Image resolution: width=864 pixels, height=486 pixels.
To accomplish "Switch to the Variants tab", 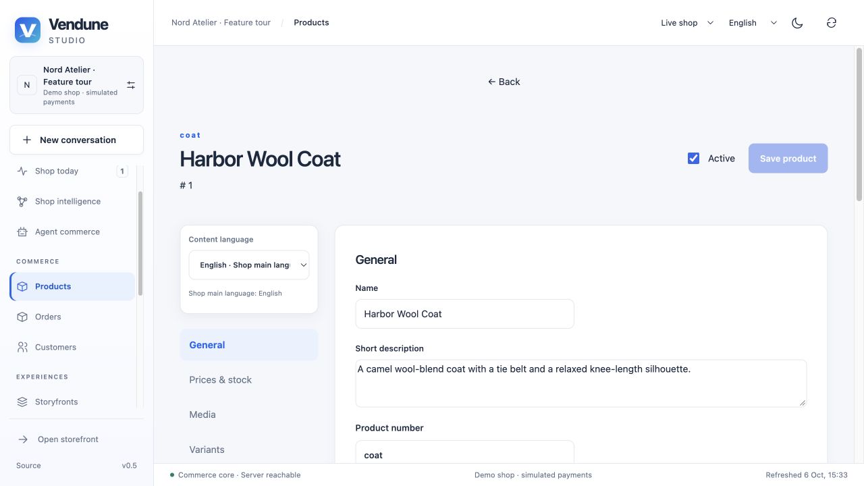I will pos(249,450).
